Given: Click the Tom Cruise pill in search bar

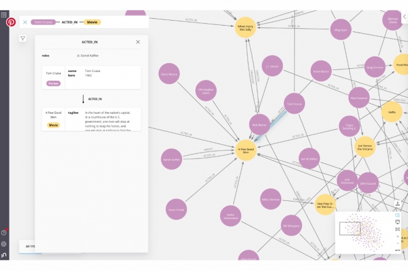Looking at the screenshot, I should (43, 23).
